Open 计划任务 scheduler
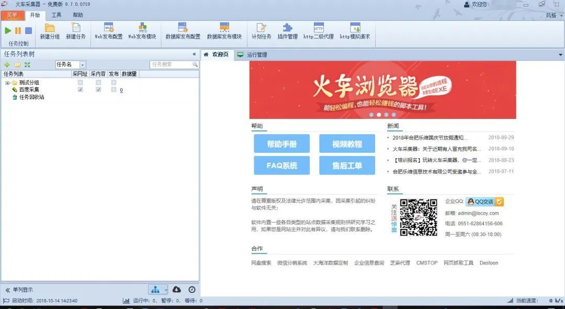 (x=261, y=31)
